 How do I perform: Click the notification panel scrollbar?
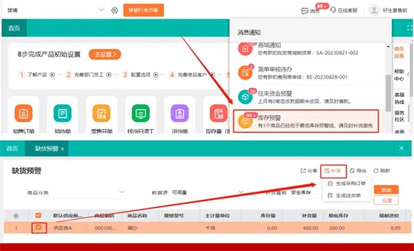[x=388, y=93]
